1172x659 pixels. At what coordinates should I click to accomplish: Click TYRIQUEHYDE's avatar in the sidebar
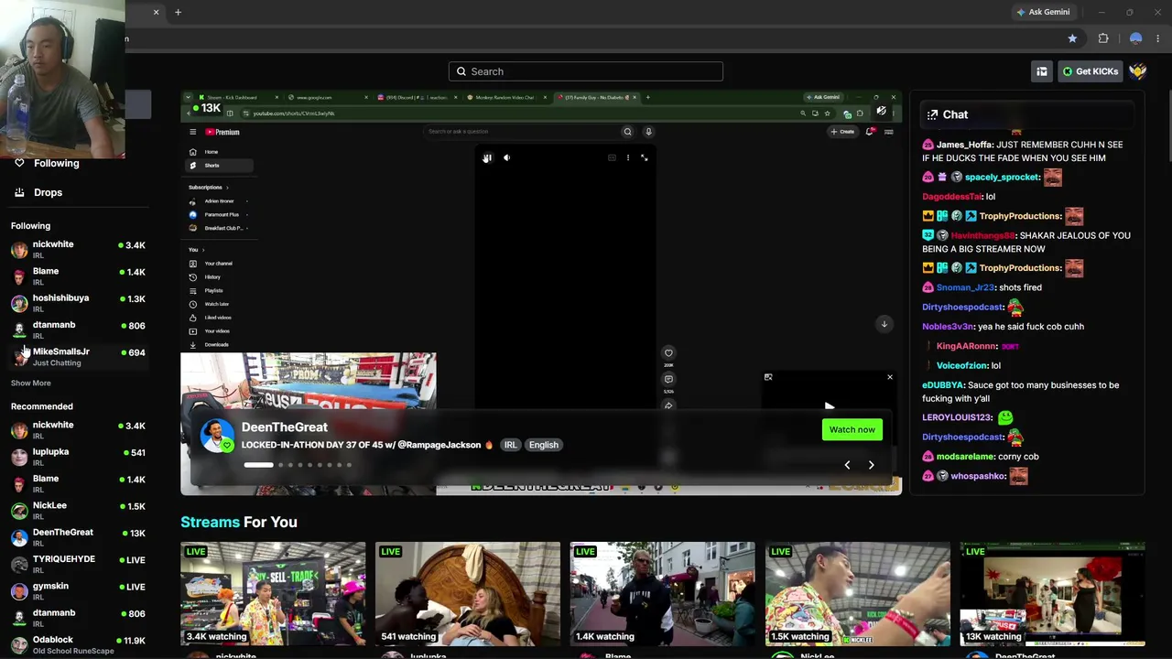coord(19,565)
